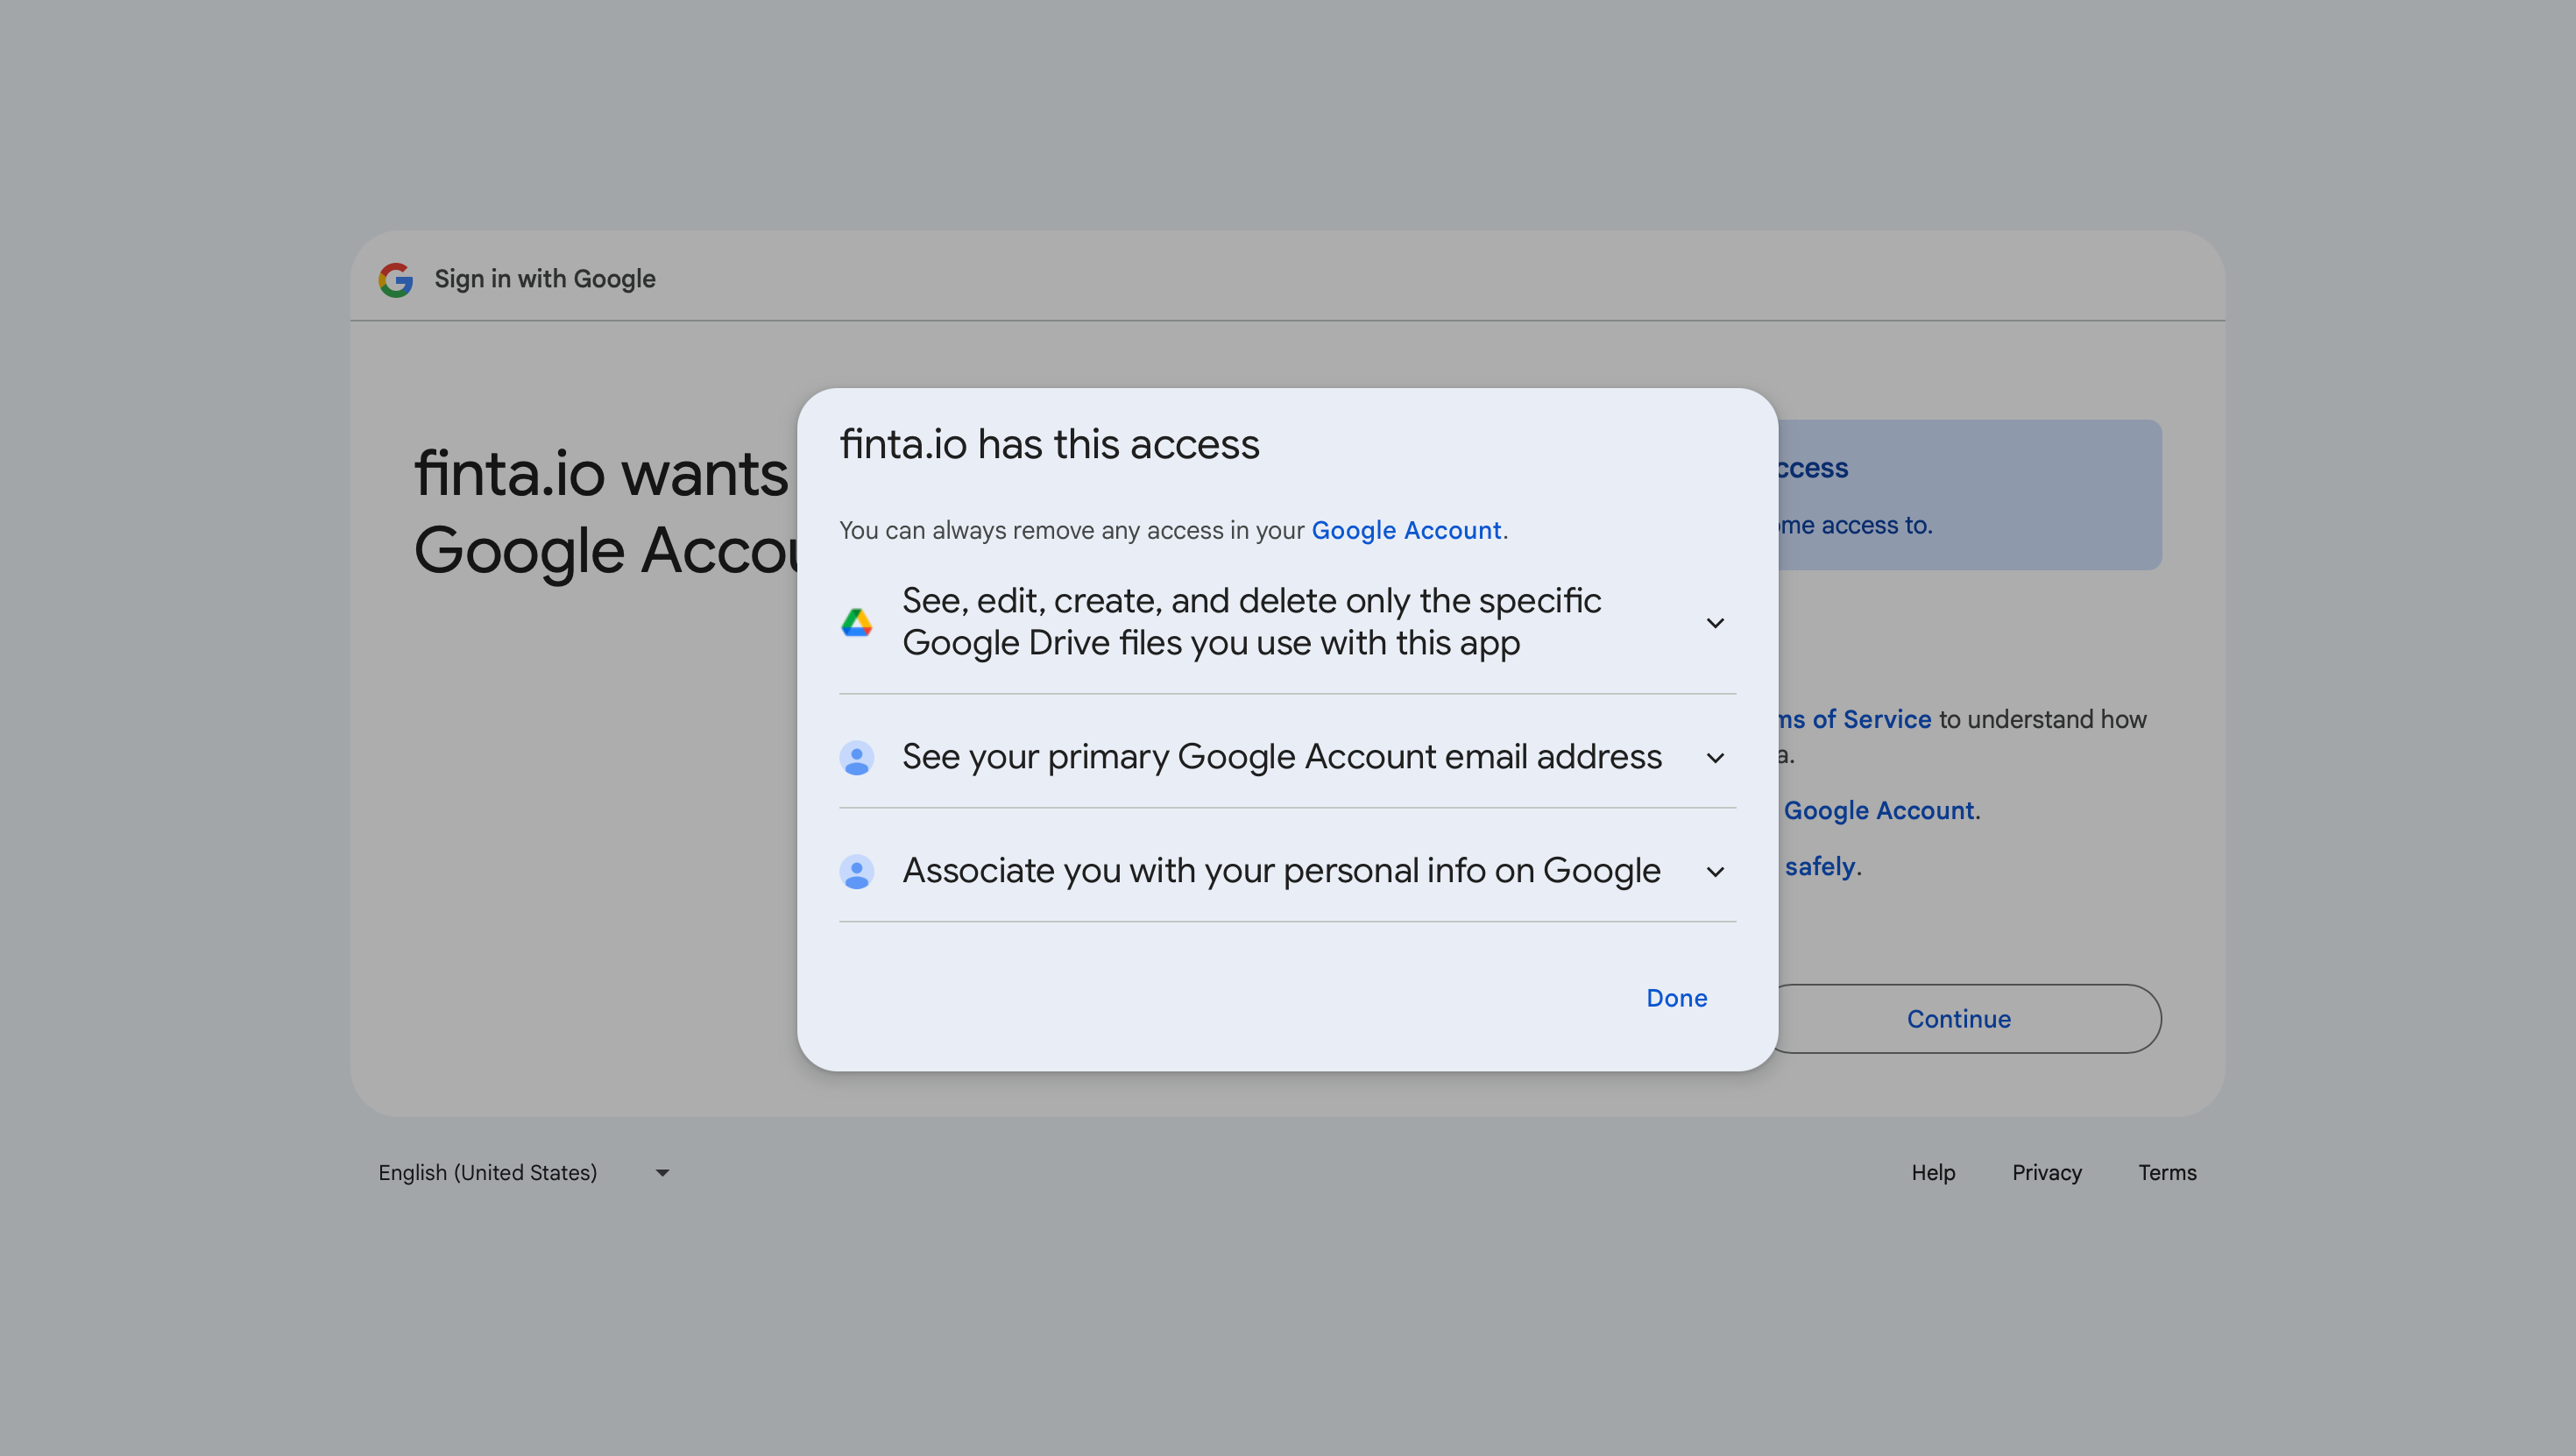Expand the primary email address scope details
This screenshot has height=1456, width=2576.
(1716, 758)
